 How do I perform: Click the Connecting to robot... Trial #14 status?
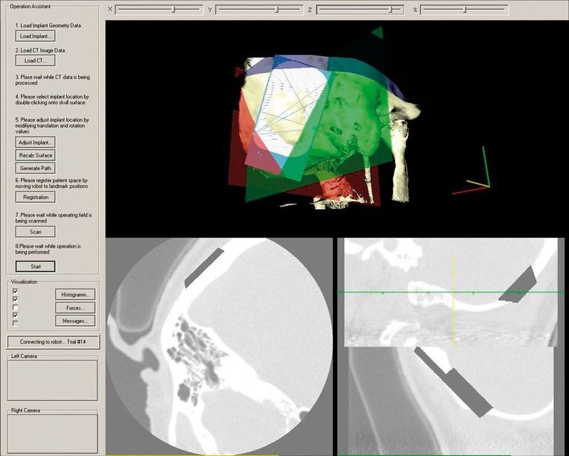(53, 342)
